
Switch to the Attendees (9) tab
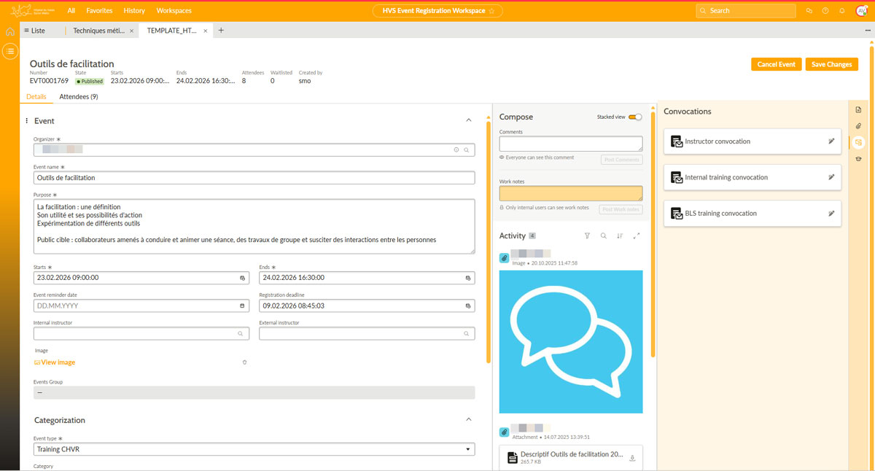click(x=79, y=97)
